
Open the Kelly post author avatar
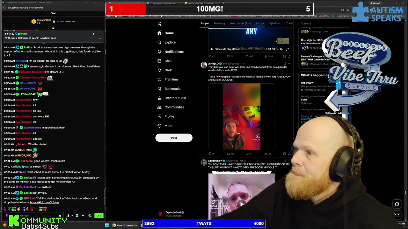(x=203, y=65)
